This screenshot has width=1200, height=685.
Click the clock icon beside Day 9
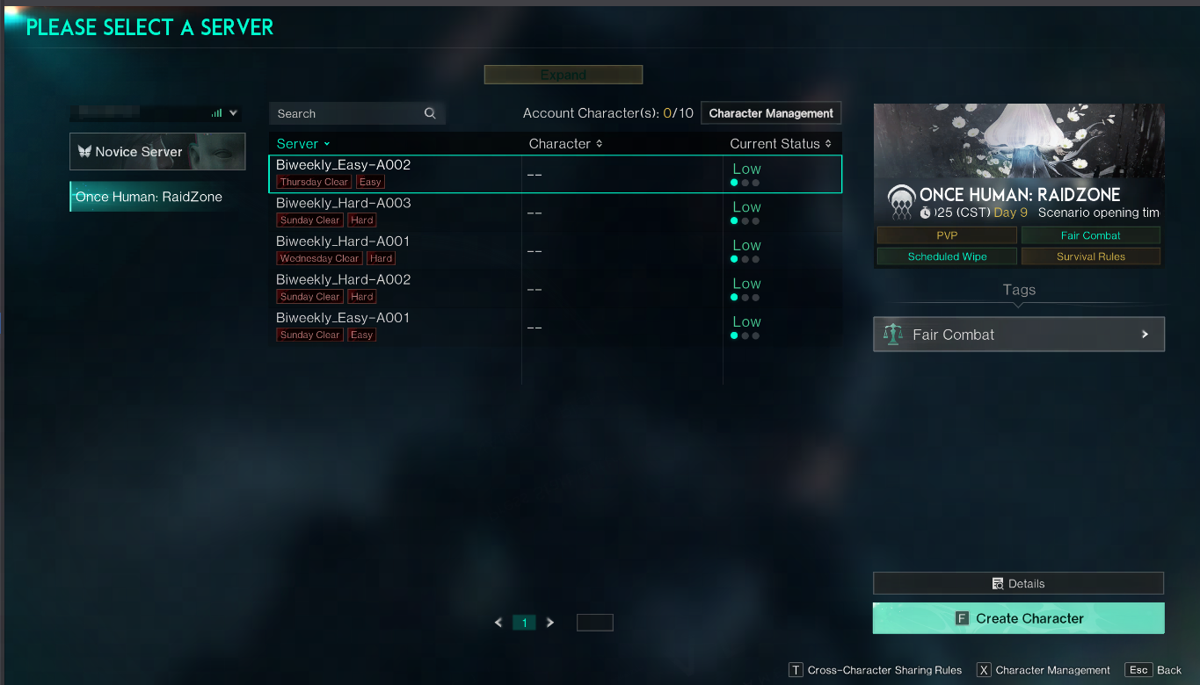(926, 213)
